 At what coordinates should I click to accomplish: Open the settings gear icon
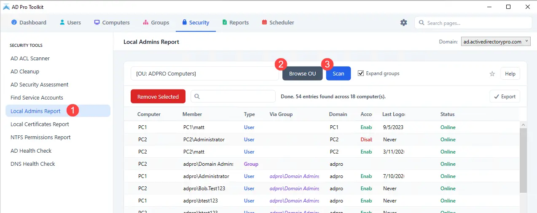pos(404,23)
